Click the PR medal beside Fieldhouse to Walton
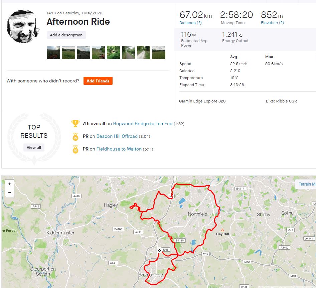 [x=75, y=150]
